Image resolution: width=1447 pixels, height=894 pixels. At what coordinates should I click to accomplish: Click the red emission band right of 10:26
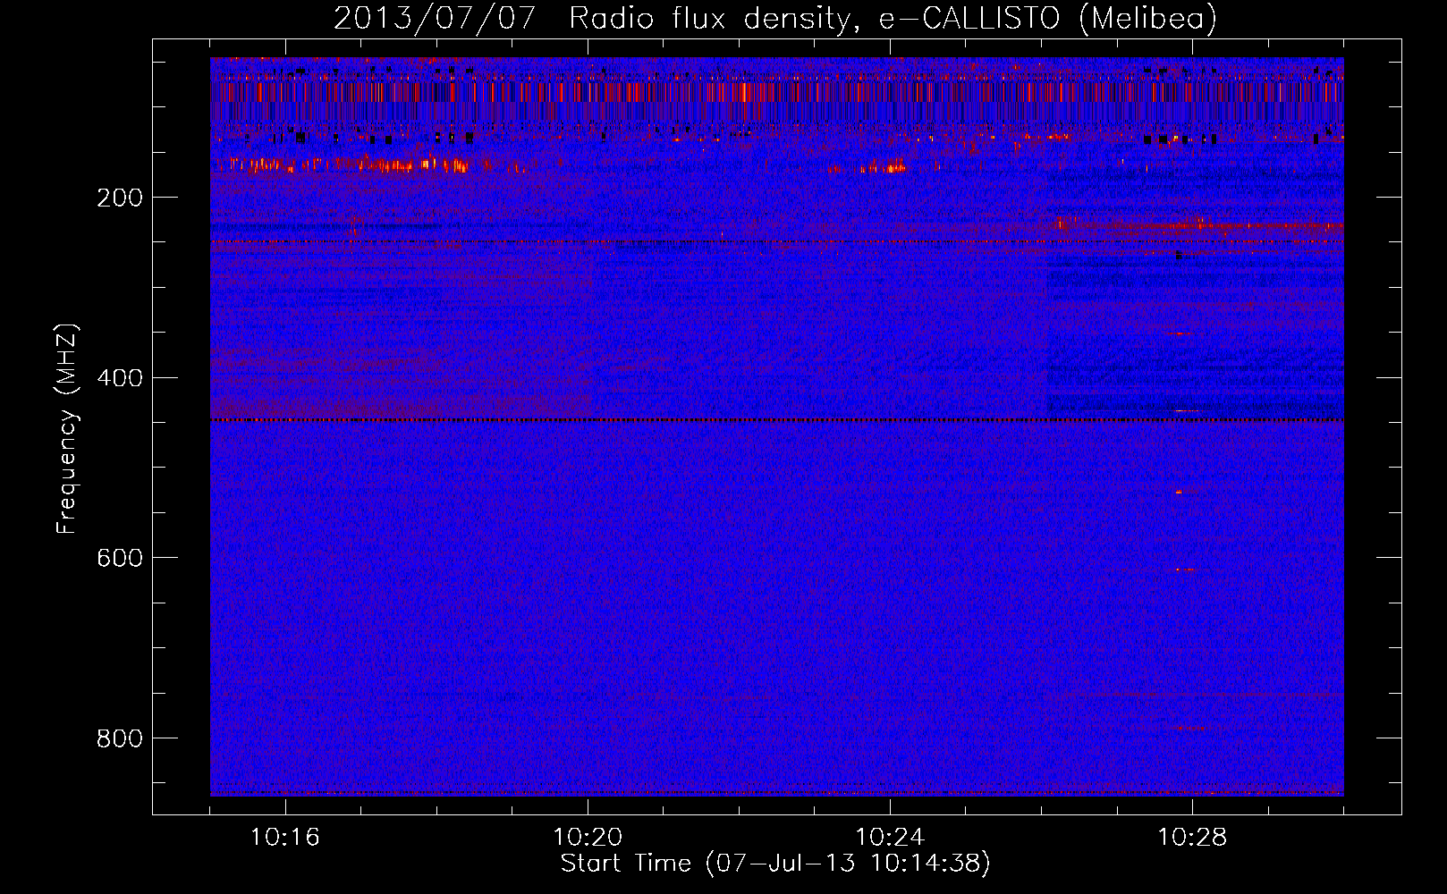pyautogui.click(x=1198, y=225)
